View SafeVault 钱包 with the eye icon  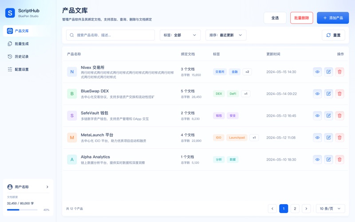click(x=317, y=116)
